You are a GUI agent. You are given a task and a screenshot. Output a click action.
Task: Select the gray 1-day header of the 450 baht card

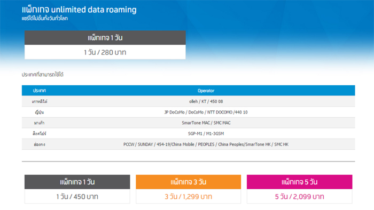(x=77, y=182)
